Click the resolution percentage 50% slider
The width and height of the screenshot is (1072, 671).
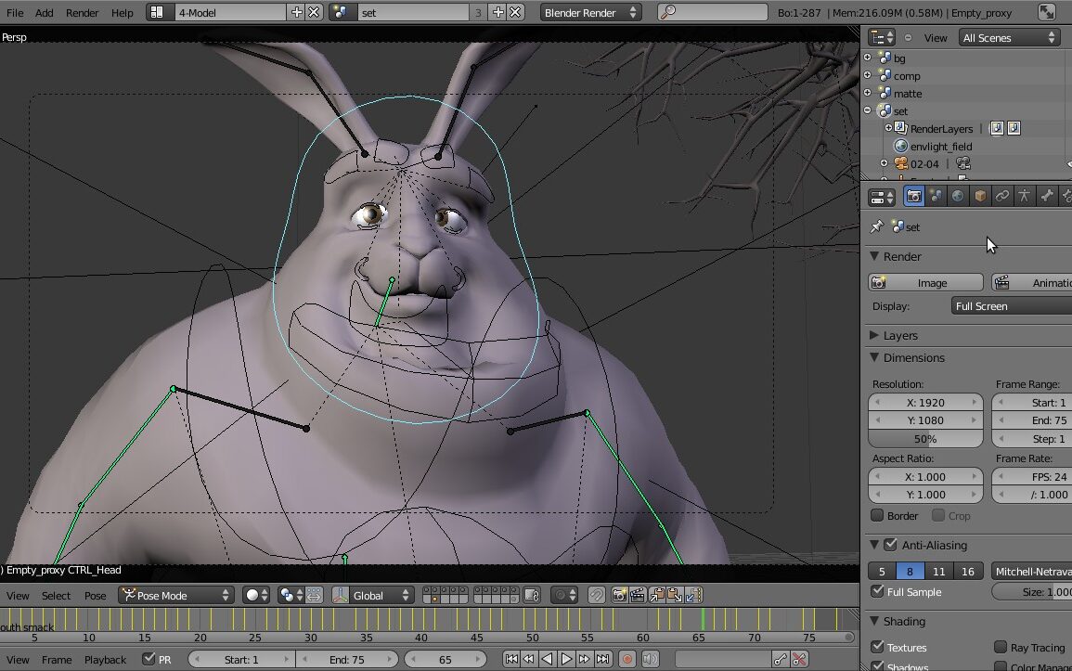point(925,439)
